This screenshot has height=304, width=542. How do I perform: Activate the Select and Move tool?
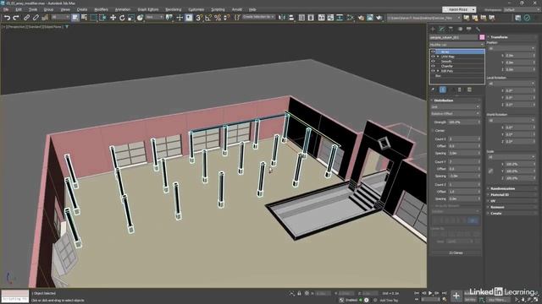point(113,18)
